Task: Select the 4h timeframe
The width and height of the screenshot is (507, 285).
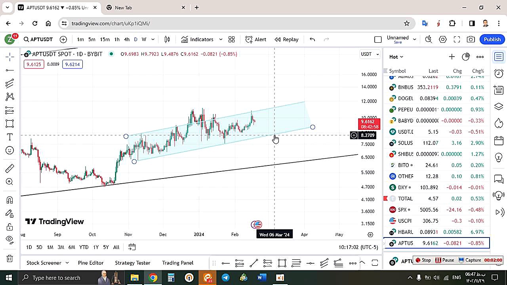Action: (x=127, y=39)
